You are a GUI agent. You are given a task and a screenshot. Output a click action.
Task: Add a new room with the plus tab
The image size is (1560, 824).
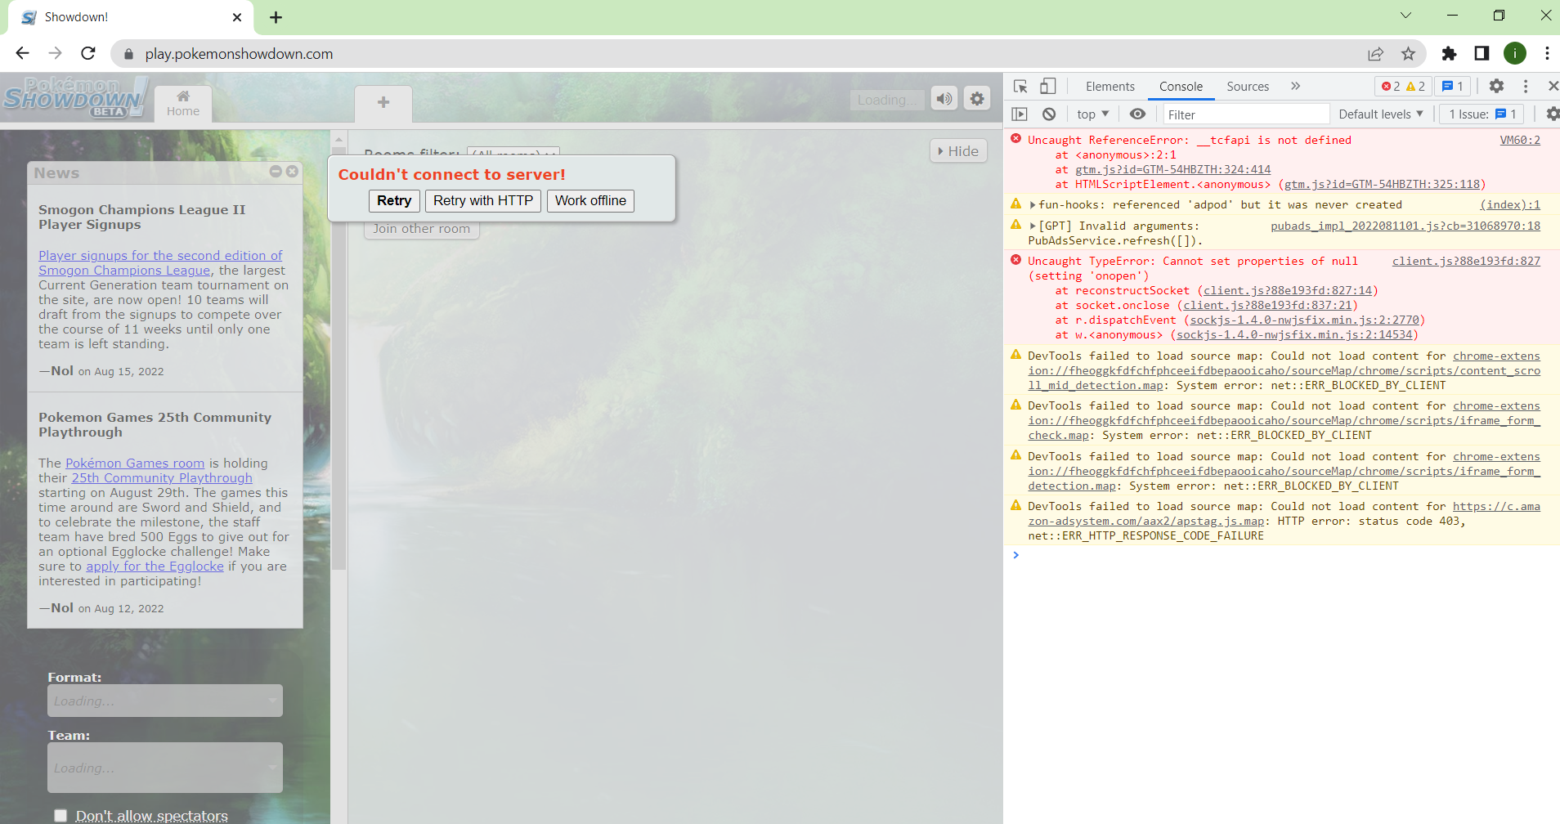(383, 103)
